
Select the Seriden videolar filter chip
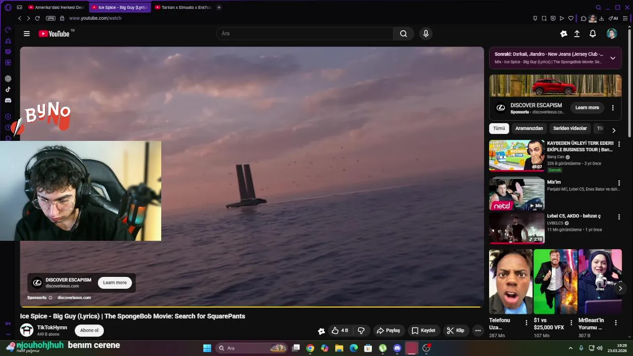coord(570,129)
